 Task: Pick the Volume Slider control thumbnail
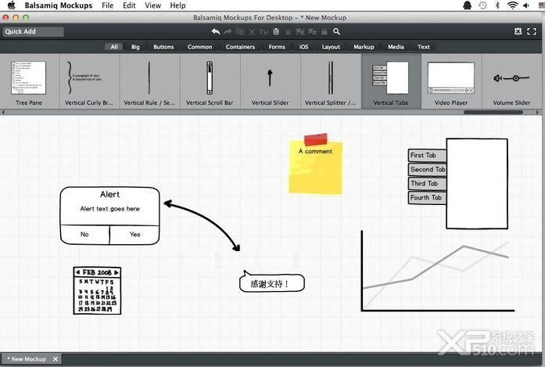pos(511,82)
